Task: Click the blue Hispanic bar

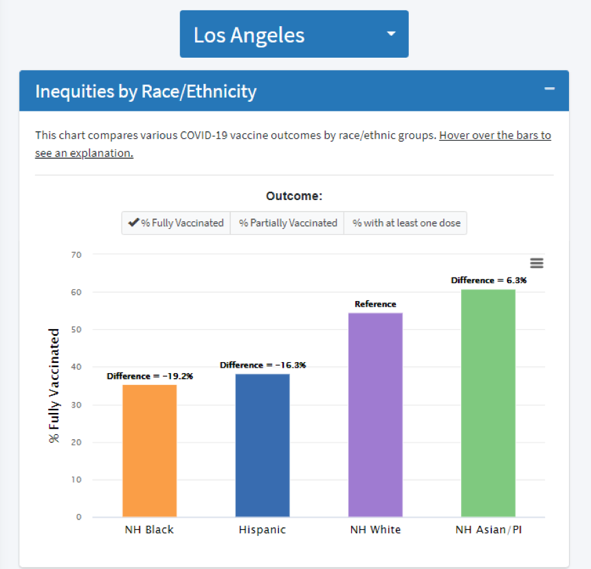Action: coord(262,443)
